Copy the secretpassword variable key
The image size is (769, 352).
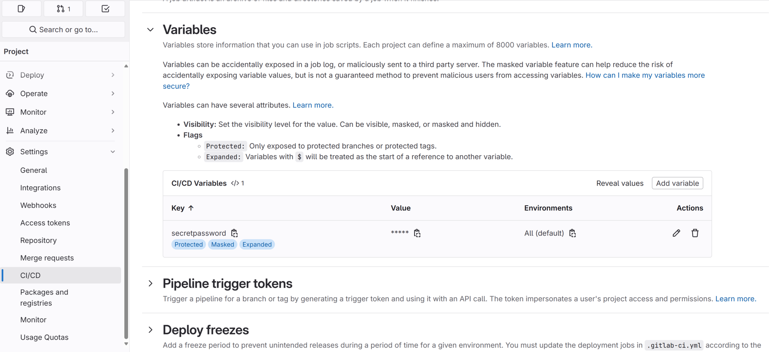coord(234,233)
